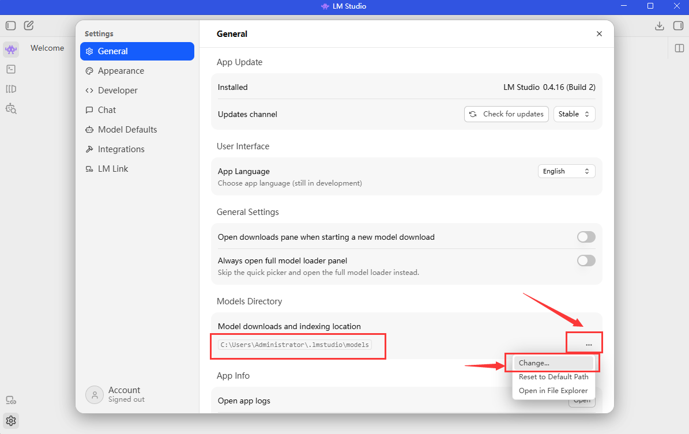Click the account avatar icon
This screenshot has width=689, height=434.
pos(95,394)
